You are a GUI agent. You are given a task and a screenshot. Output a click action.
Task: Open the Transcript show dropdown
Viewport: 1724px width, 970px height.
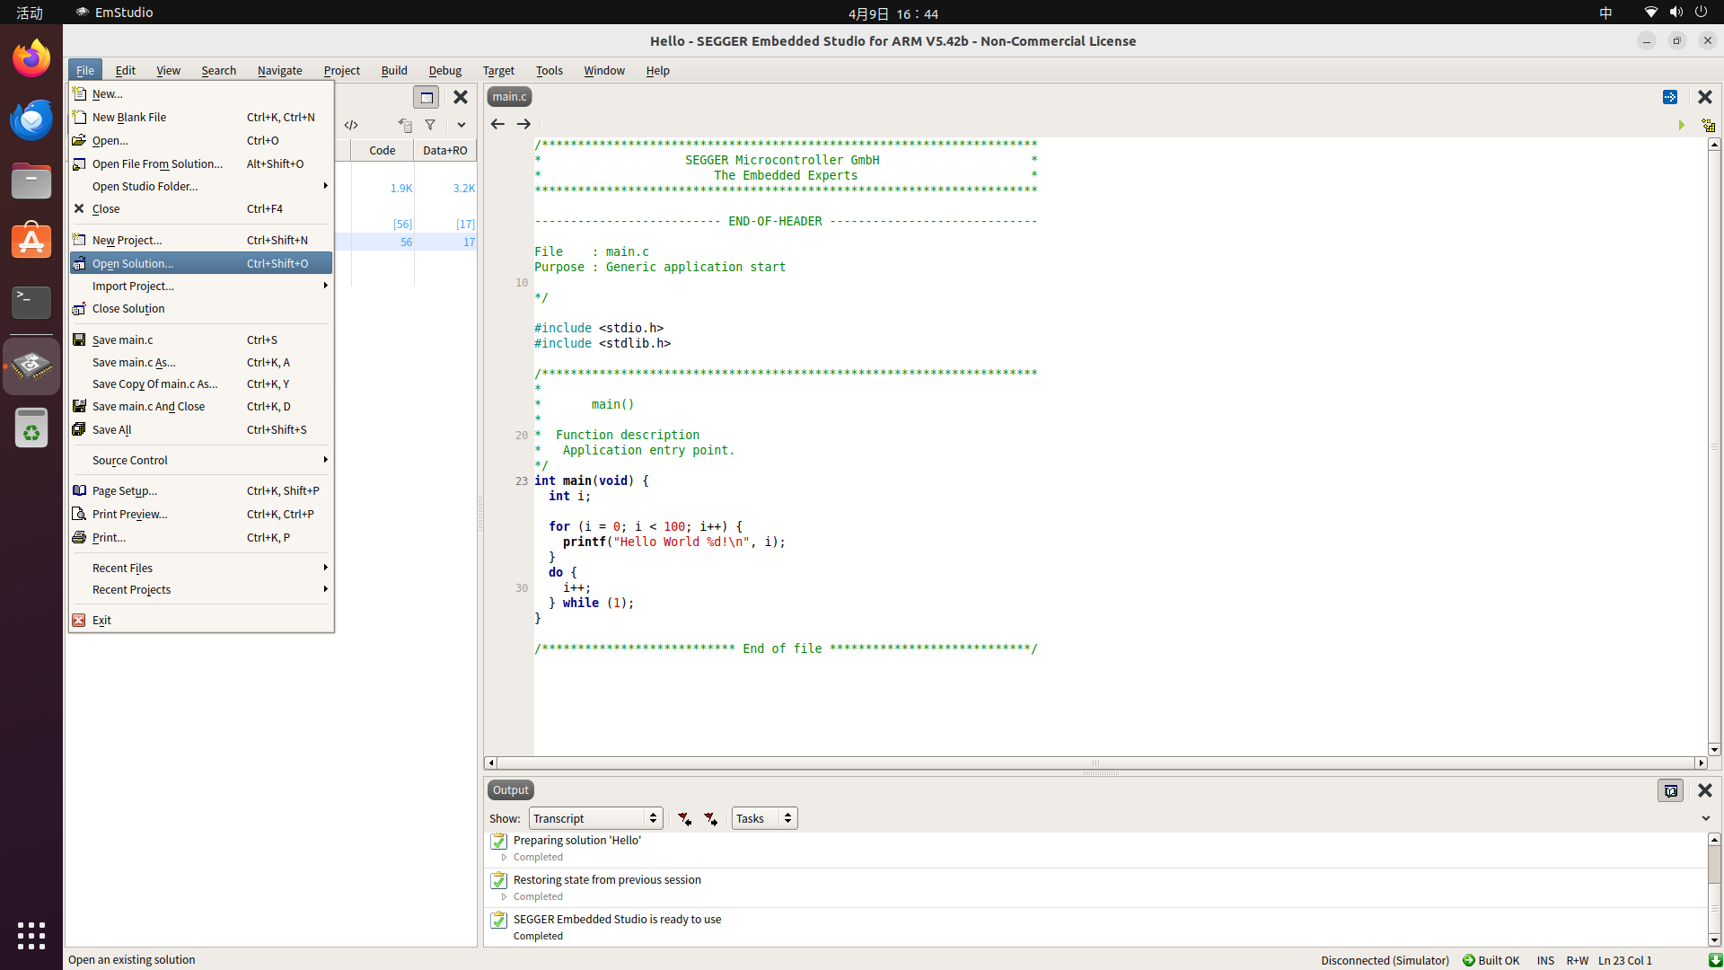click(595, 818)
